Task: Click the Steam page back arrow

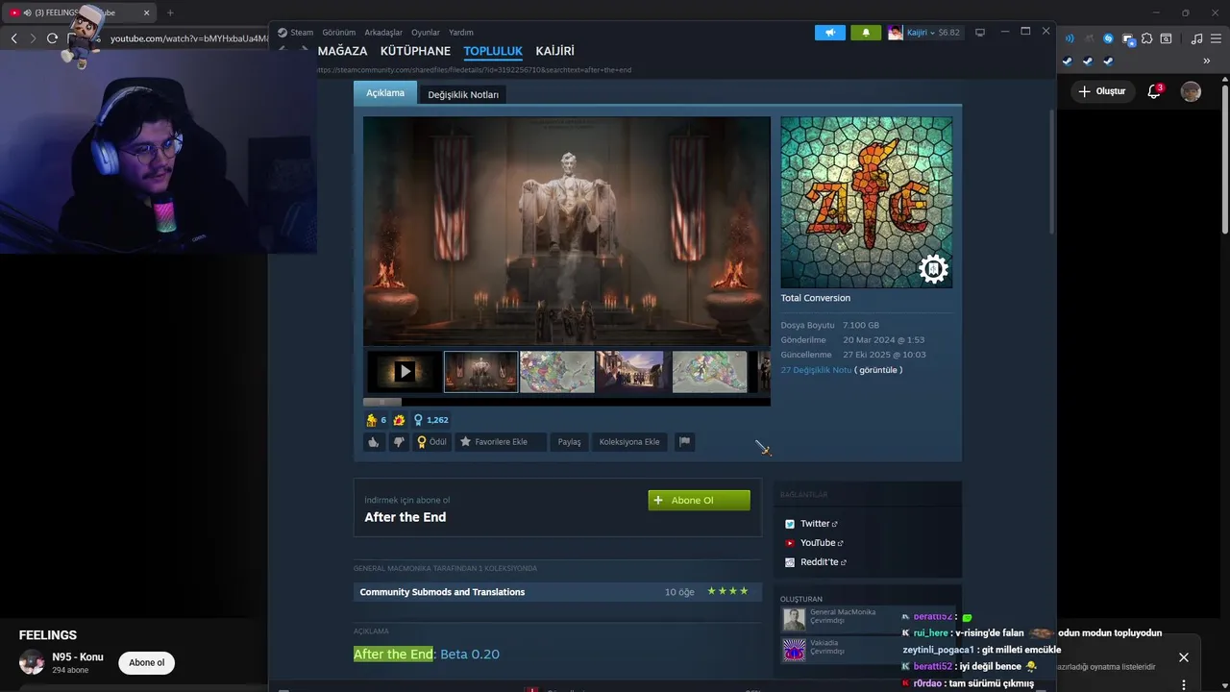Action: click(x=283, y=49)
